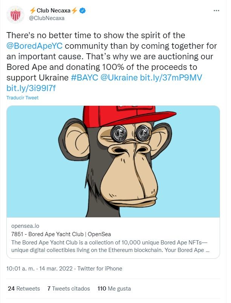
Task: View the 24 Retweets list
Action: pos(24,289)
